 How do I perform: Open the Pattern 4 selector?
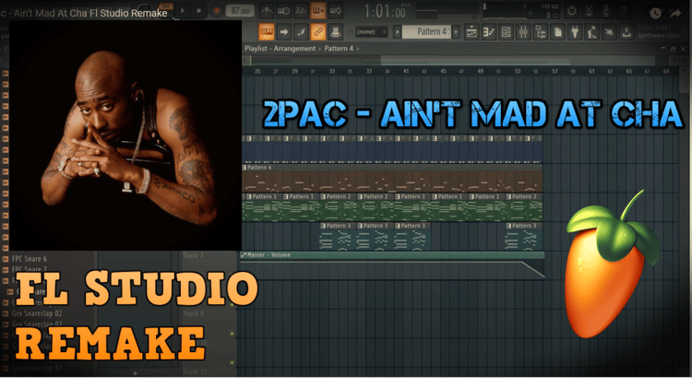pos(427,31)
